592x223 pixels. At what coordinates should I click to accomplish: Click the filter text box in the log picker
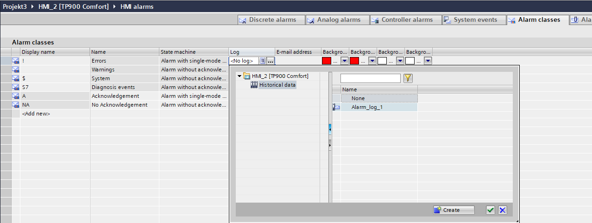click(x=371, y=78)
